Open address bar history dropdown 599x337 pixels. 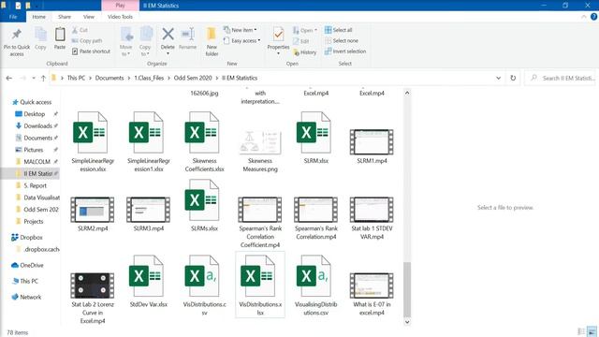499,78
